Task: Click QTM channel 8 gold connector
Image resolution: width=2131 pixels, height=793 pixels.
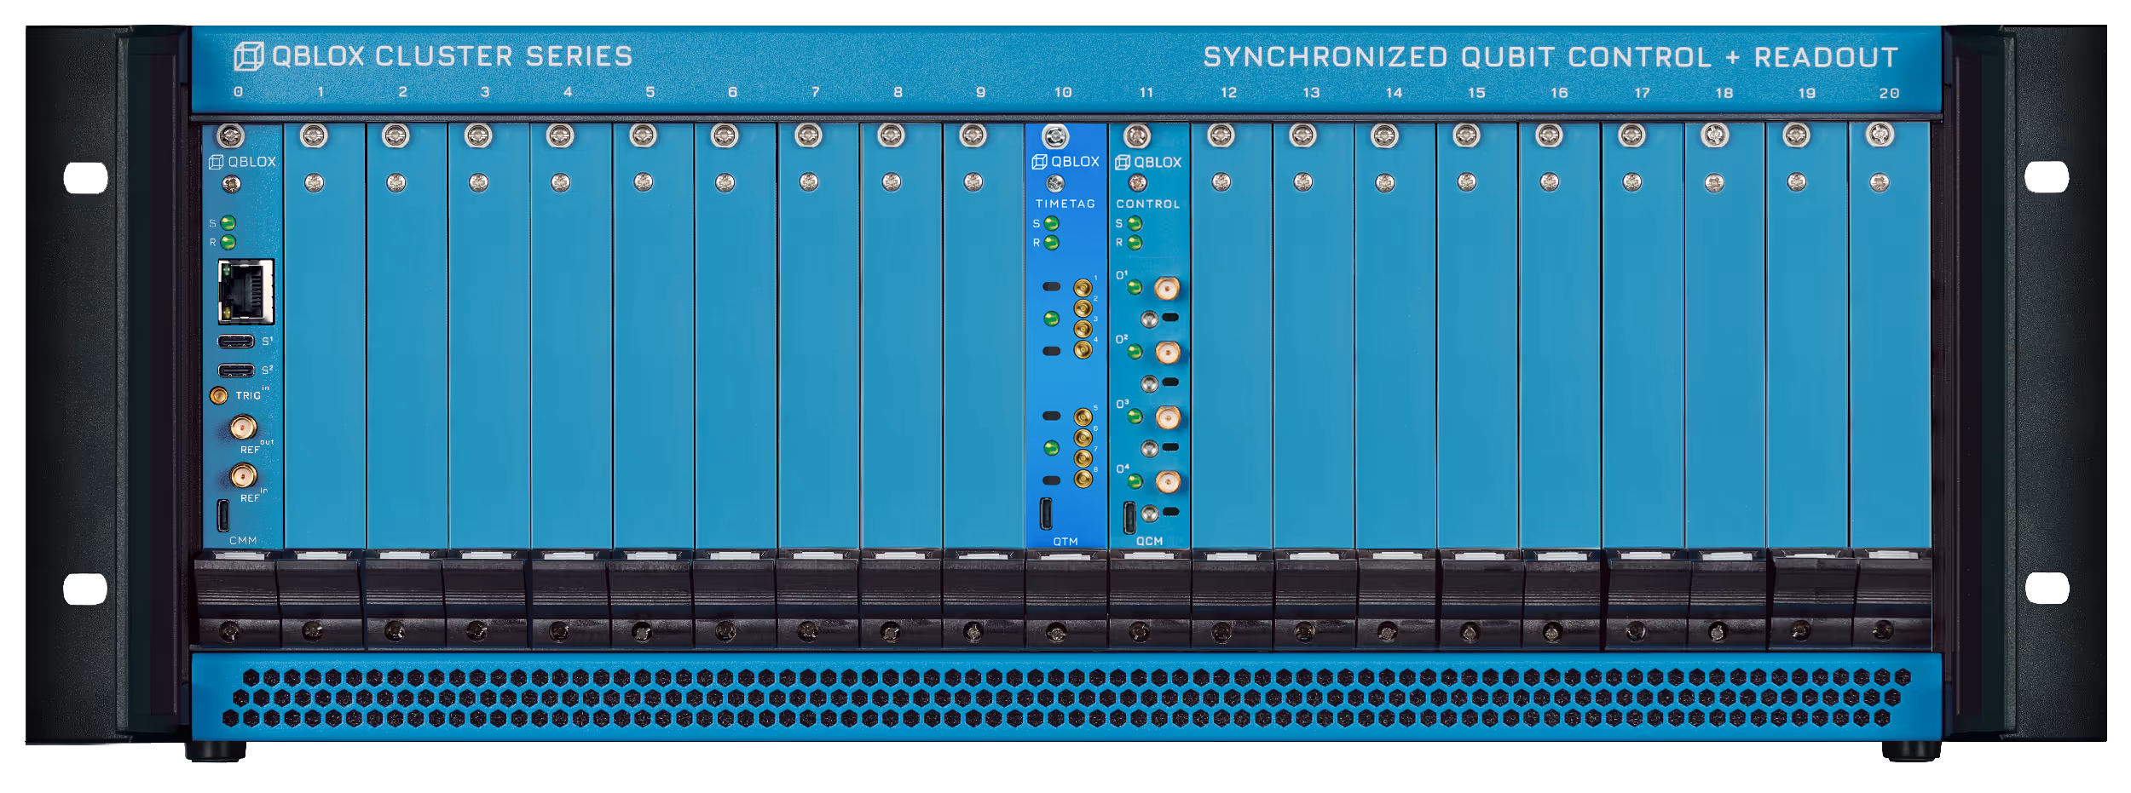Action: tap(1083, 479)
